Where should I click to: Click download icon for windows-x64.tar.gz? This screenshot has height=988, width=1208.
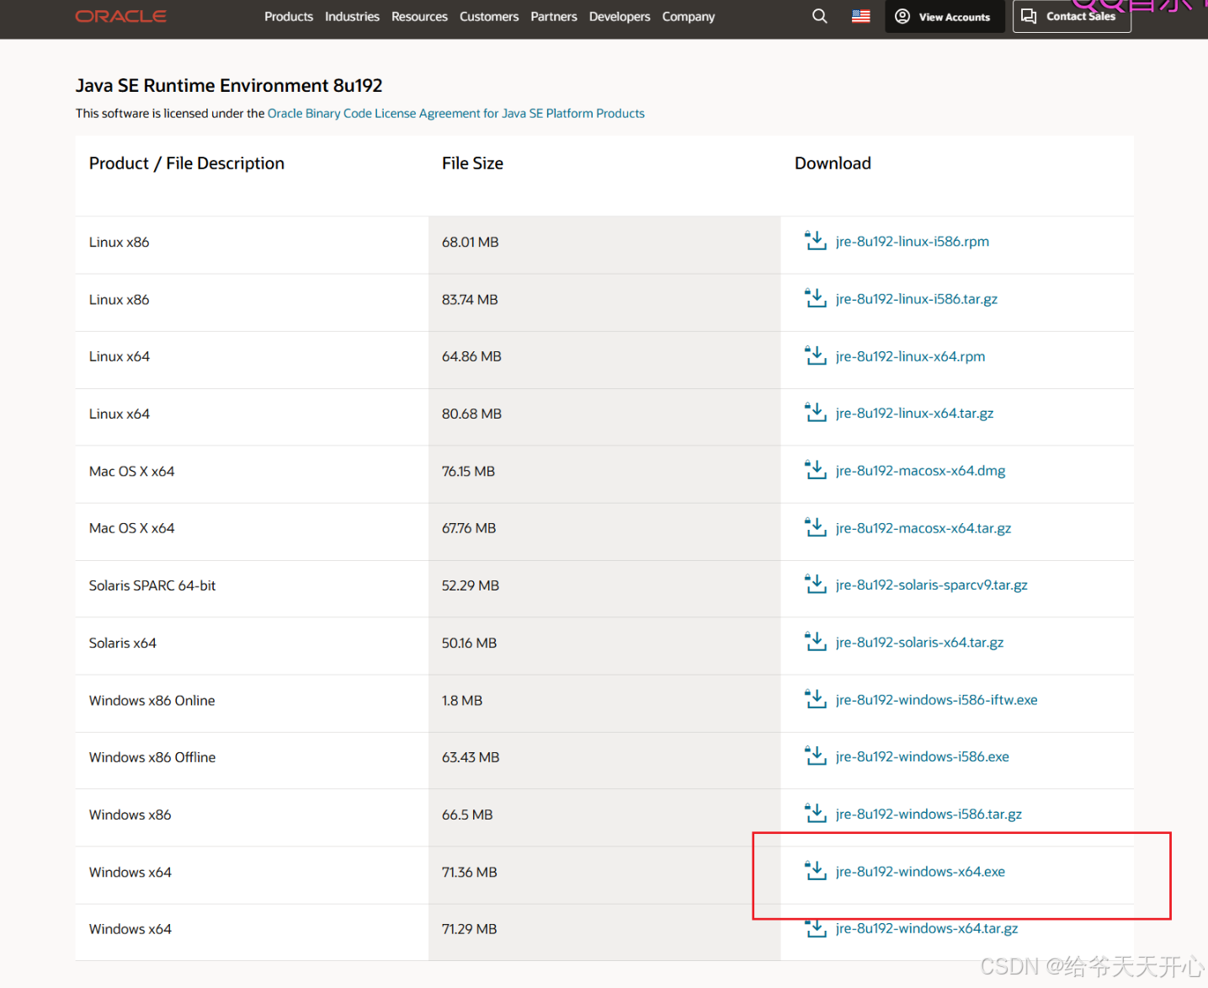tap(815, 928)
